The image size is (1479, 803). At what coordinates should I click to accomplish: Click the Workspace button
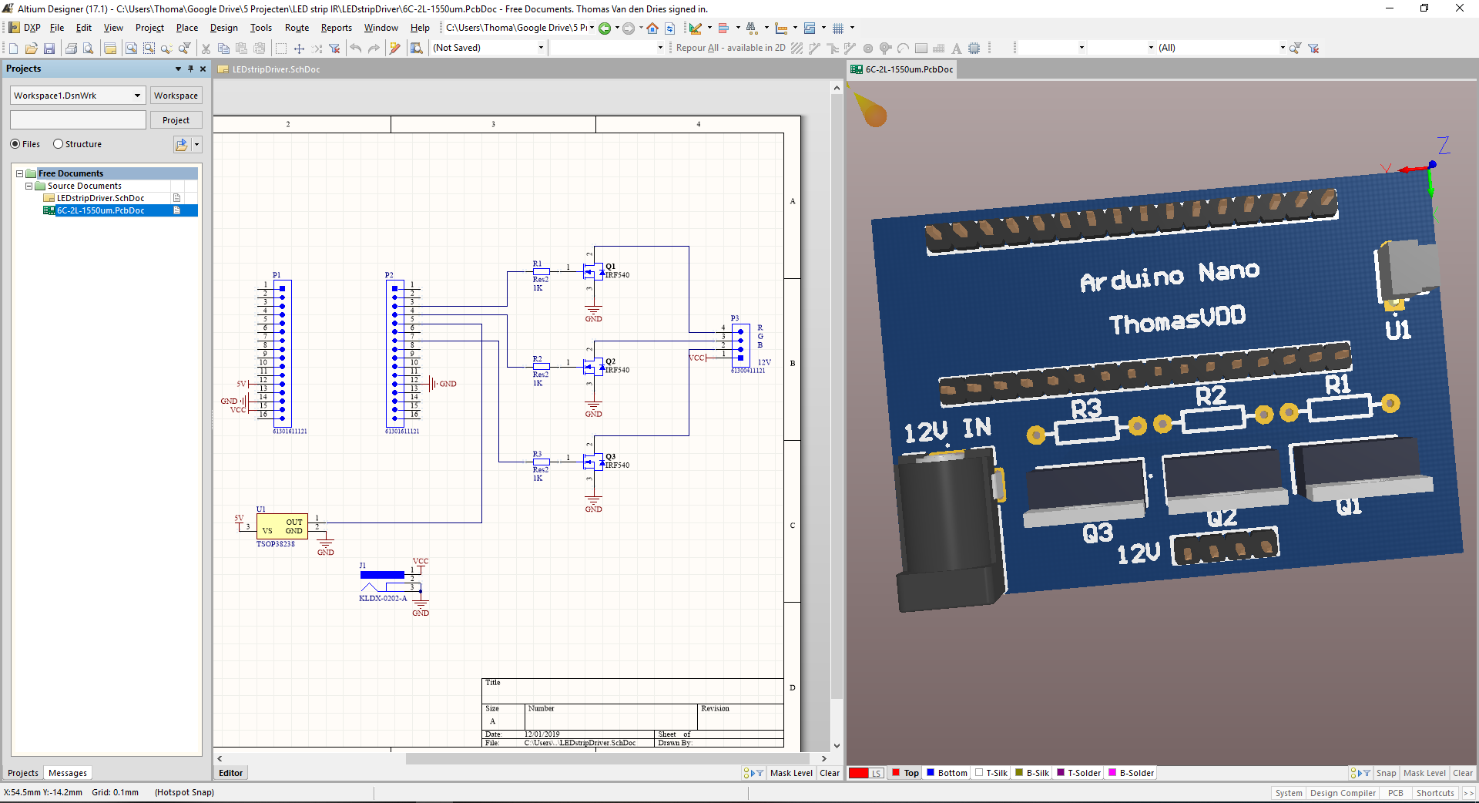pos(176,95)
